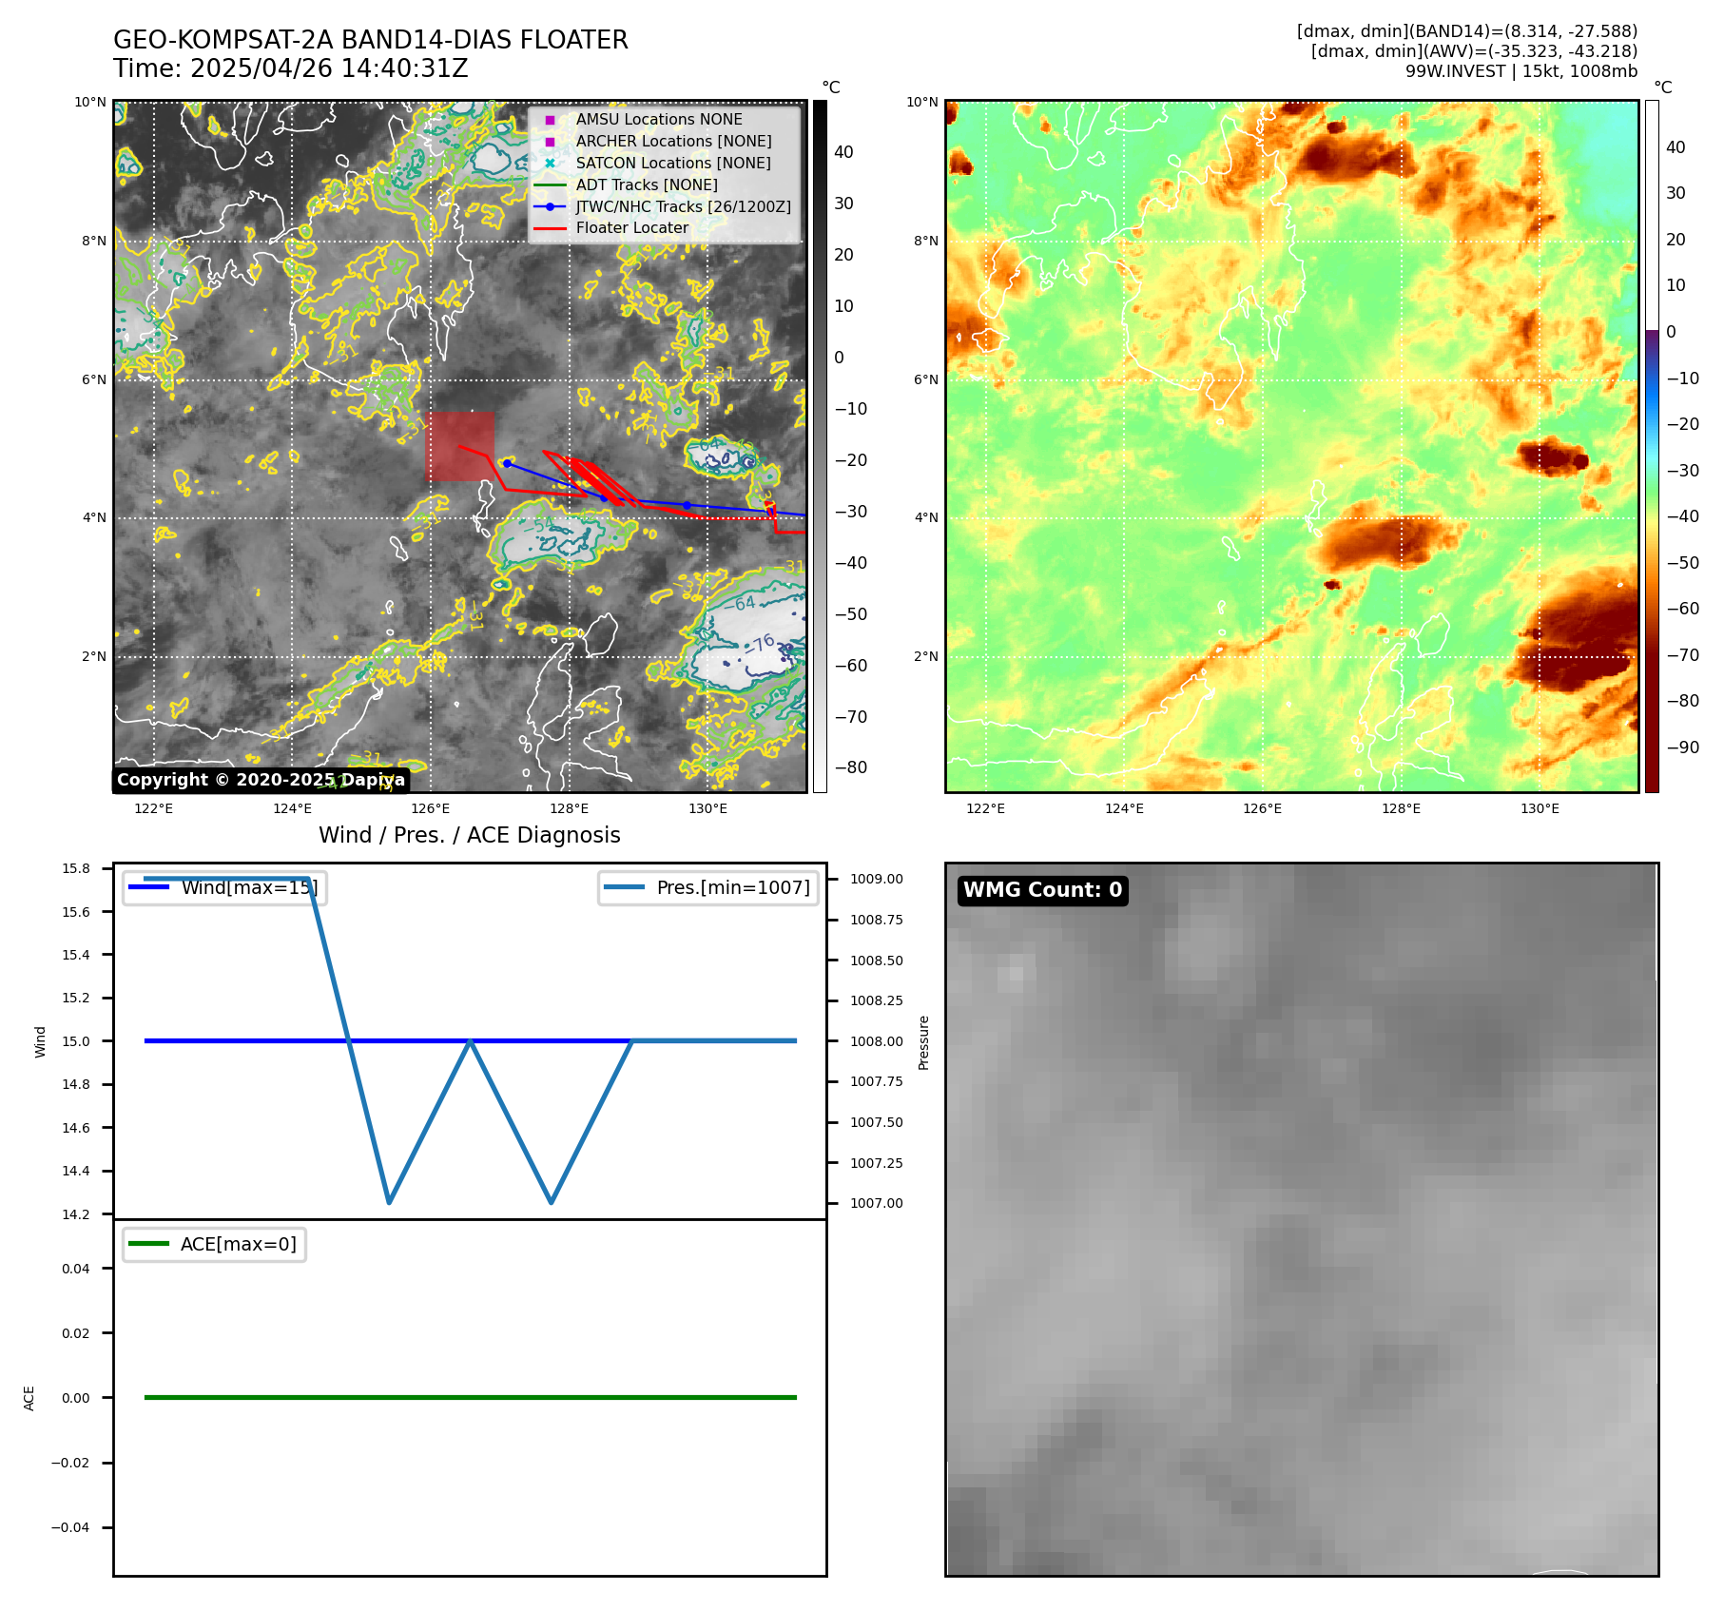
Task: Click the '99W.INVEST | 15kt, 1008mb' text
Action: [1521, 71]
